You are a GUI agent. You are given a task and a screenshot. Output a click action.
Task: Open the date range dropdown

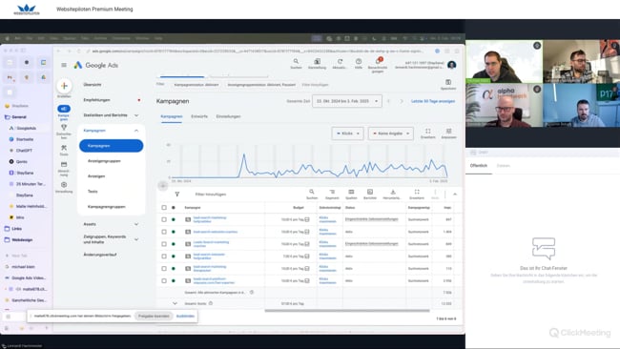[x=347, y=101]
